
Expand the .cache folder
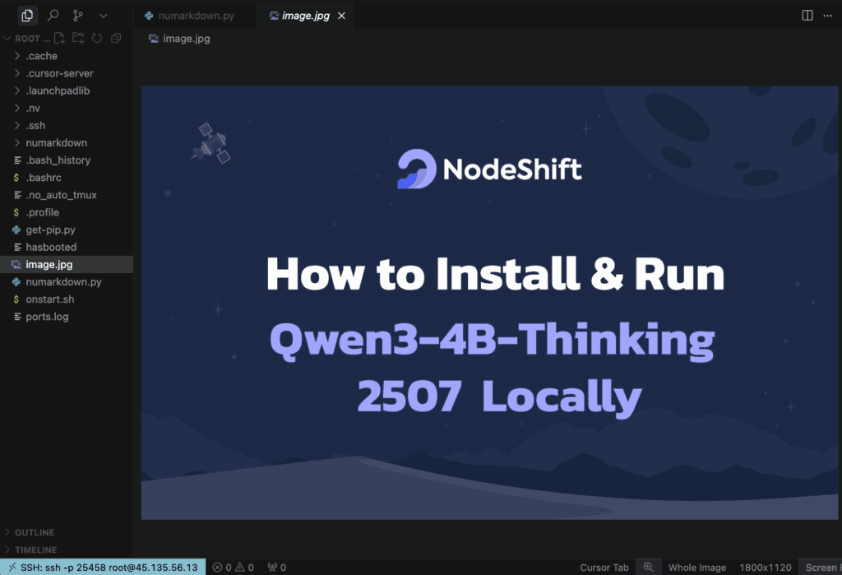coord(67,56)
